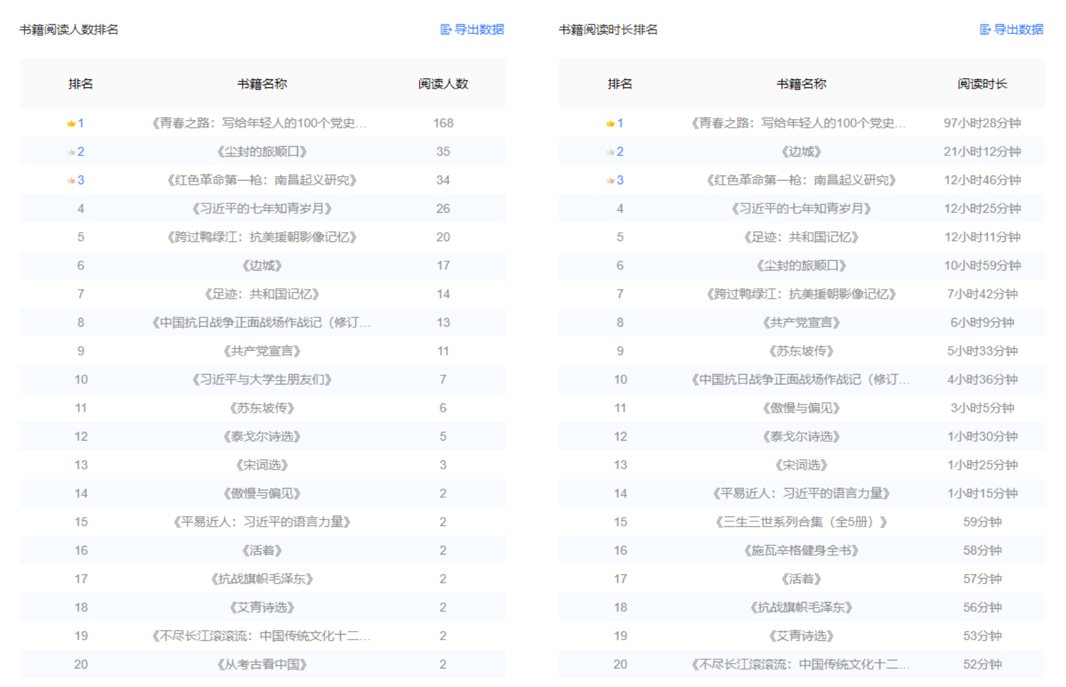Click 书籍阅读人数排名 panel title

tap(69, 30)
